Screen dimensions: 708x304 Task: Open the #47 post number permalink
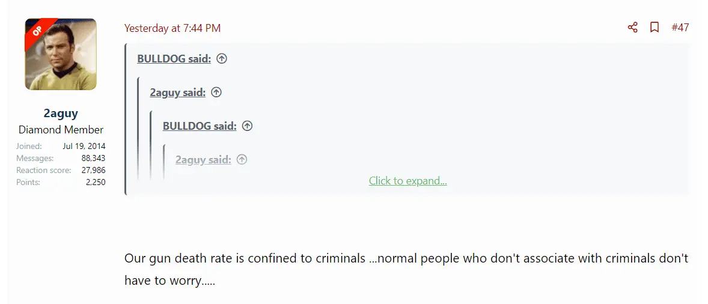click(680, 28)
